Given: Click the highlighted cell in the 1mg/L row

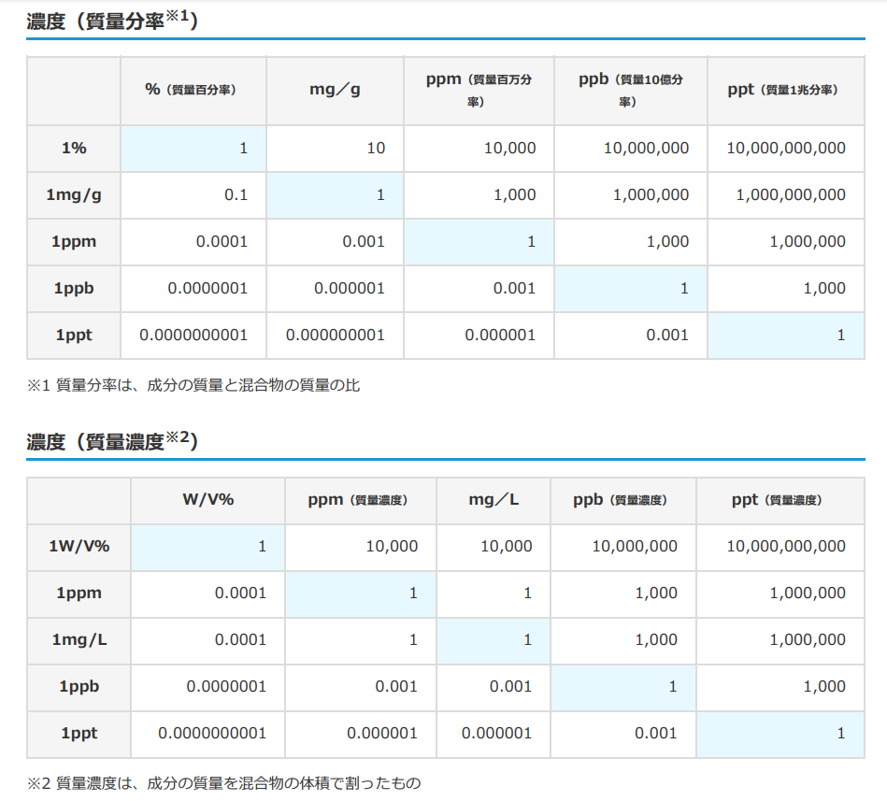Looking at the screenshot, I should click(x=494, y=640).
